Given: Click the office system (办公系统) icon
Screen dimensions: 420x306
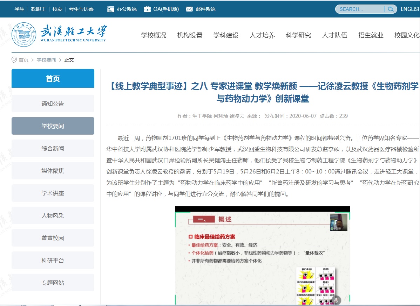Looking at the screenshot, I should [111, 9].
